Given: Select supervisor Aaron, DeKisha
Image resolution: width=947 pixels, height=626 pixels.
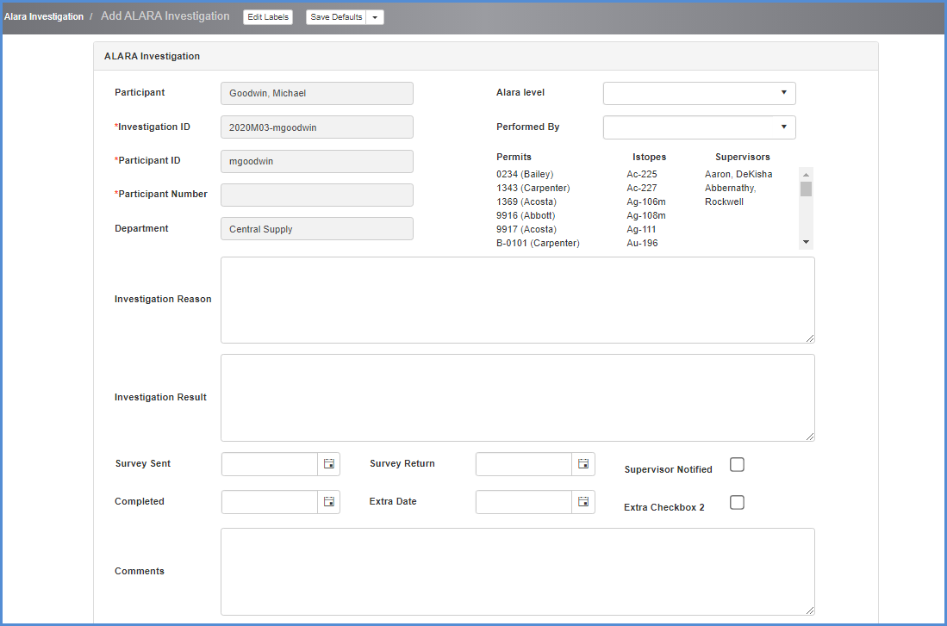Looking at the screenshot, I should 738,174.
